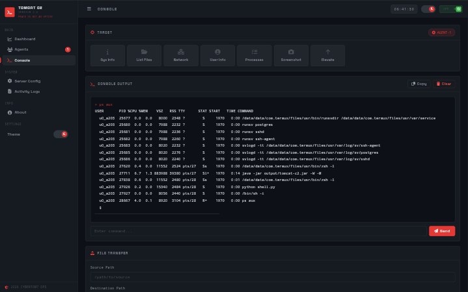
Task: Click the File Transfer upload icon
Action: click(92, 253)
